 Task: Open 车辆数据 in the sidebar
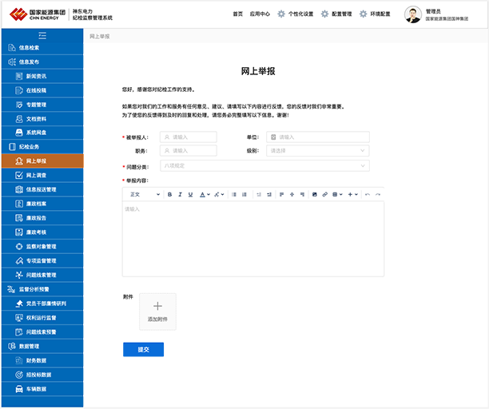pyautogui.click(x=42, y=389)
